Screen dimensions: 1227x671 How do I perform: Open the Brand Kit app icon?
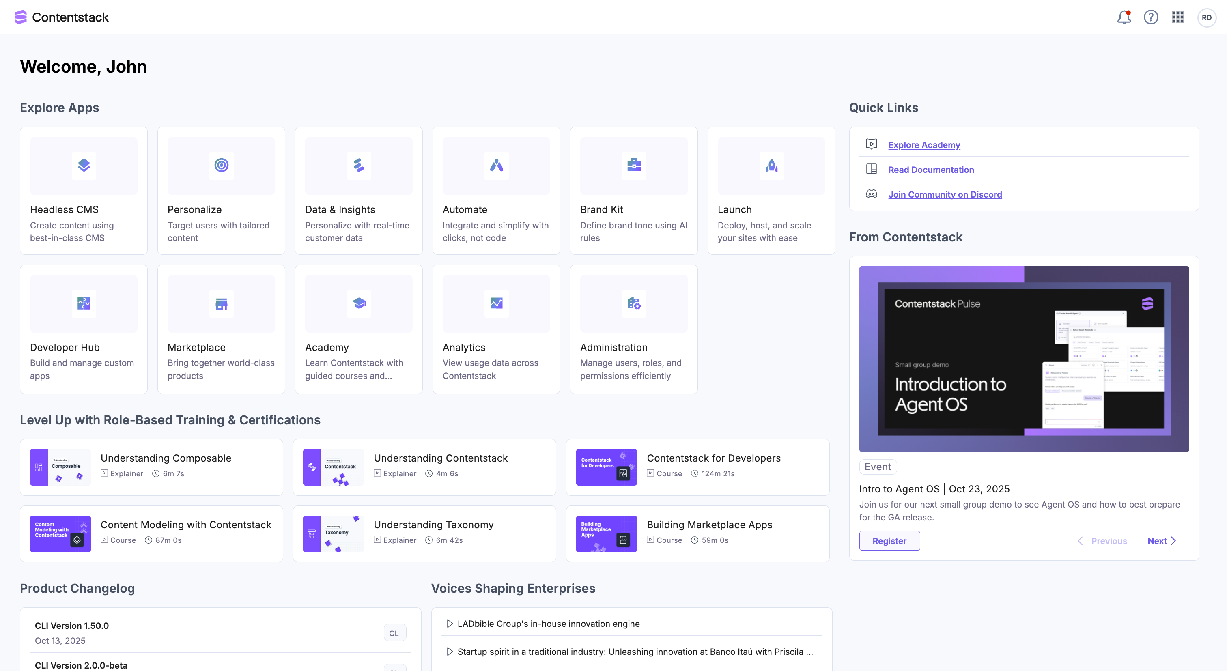click(633, 165)
